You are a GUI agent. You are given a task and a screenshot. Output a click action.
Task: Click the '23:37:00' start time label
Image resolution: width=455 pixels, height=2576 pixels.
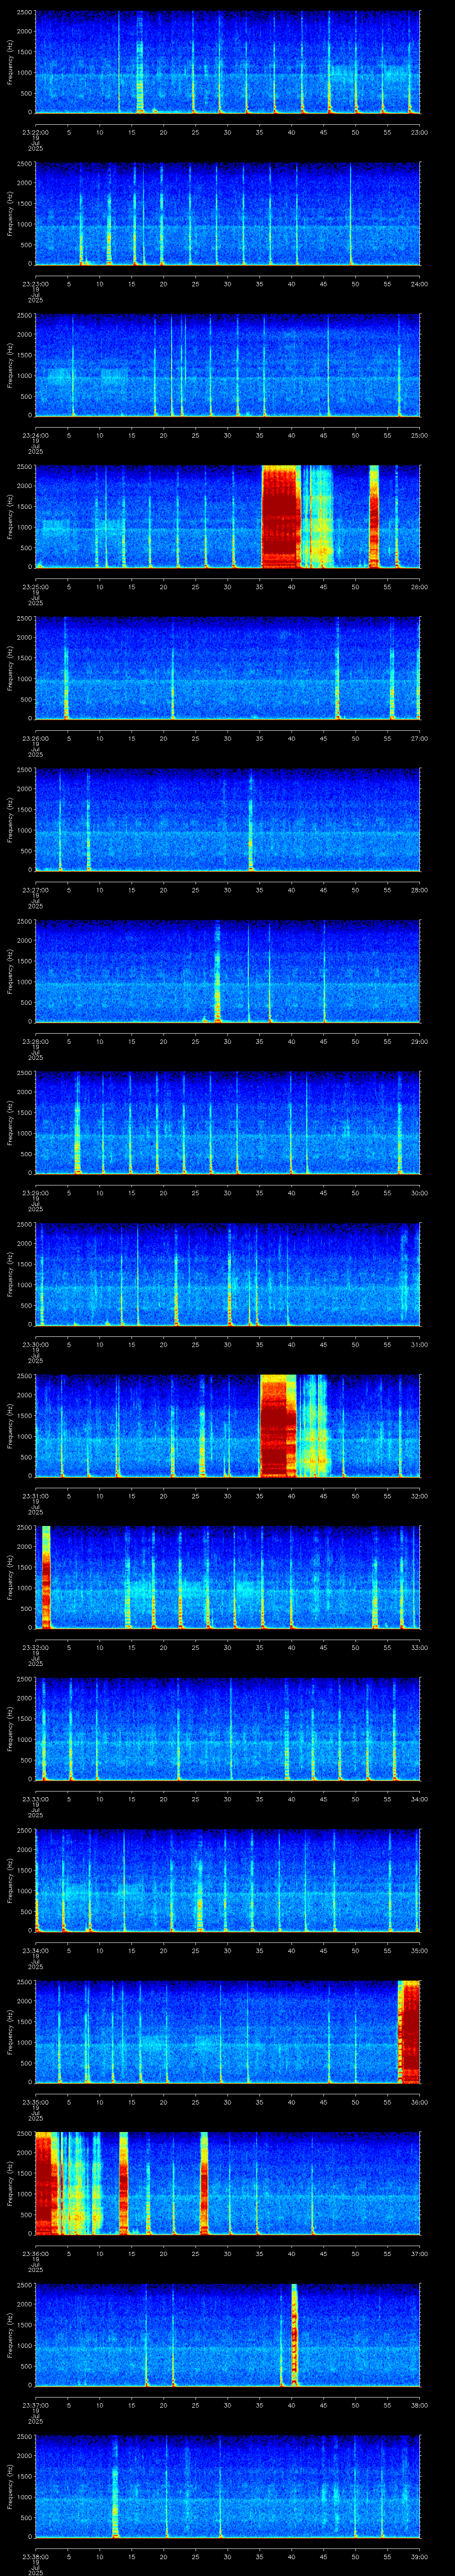tap(35, 2405)
